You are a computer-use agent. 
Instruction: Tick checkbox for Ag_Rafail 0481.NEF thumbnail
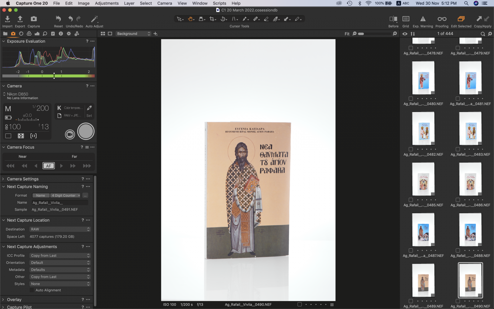point(458,99)
